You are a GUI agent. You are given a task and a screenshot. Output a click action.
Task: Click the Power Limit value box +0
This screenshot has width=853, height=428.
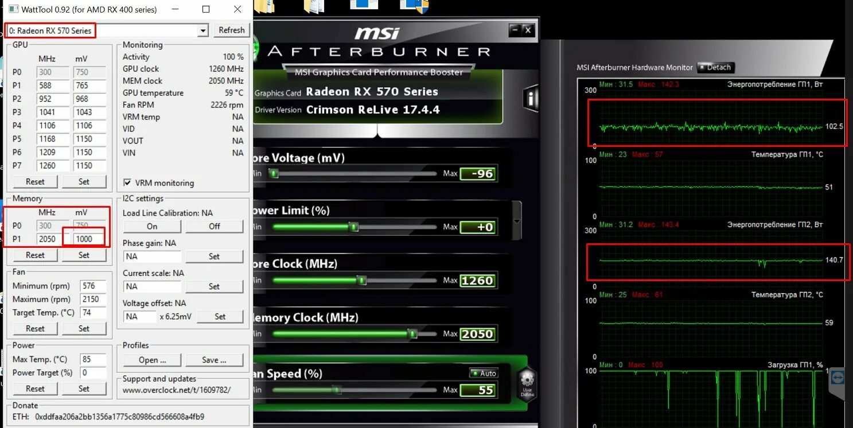(477, 227)
